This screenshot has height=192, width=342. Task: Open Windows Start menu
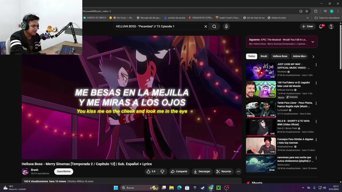(116, 188)
